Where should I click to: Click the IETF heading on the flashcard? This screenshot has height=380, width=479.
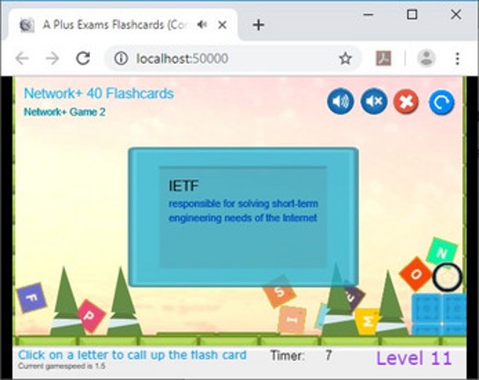pos(183,186)
